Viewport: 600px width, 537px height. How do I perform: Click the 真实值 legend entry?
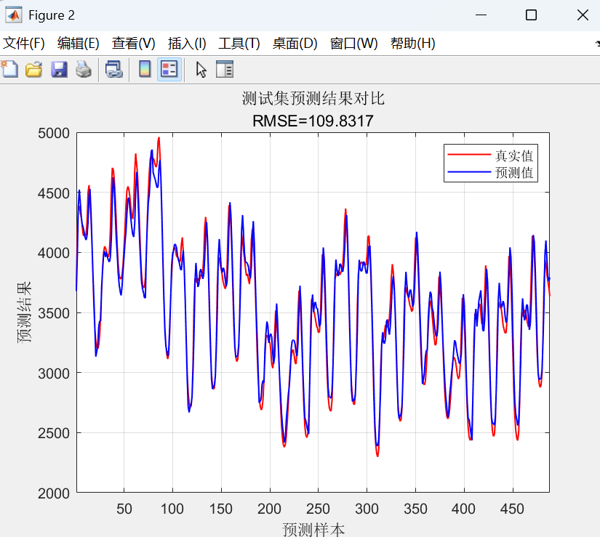pos(514,156)
